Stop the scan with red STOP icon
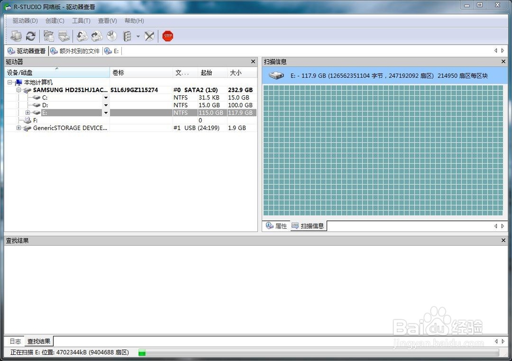The width and height of the screenshot is (512, 361). click(x=168, y=36)
